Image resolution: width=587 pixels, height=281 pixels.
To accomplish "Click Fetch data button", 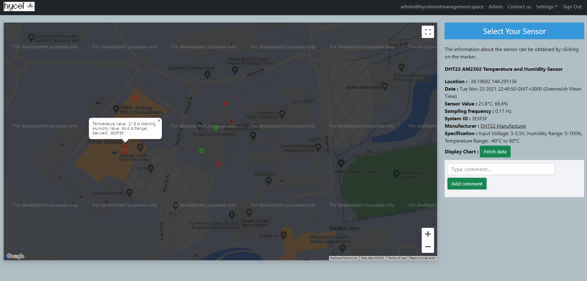I will [495, 151].
